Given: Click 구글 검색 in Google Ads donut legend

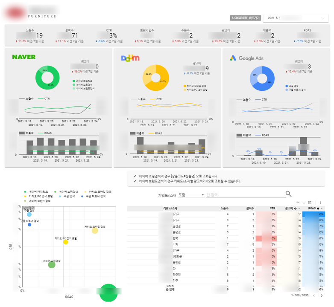Looking at the screenshot, I should pyautogui.click(x=292, y=86).
